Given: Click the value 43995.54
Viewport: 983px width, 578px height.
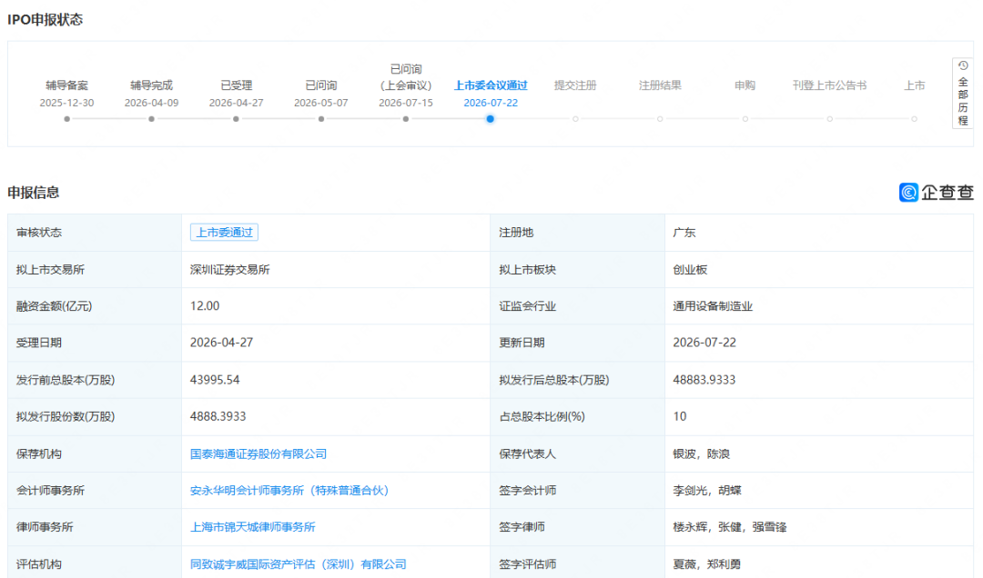Looking at the screenshot, I should 215,380.
